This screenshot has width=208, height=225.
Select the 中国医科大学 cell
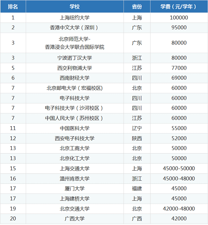coord(75,128)
